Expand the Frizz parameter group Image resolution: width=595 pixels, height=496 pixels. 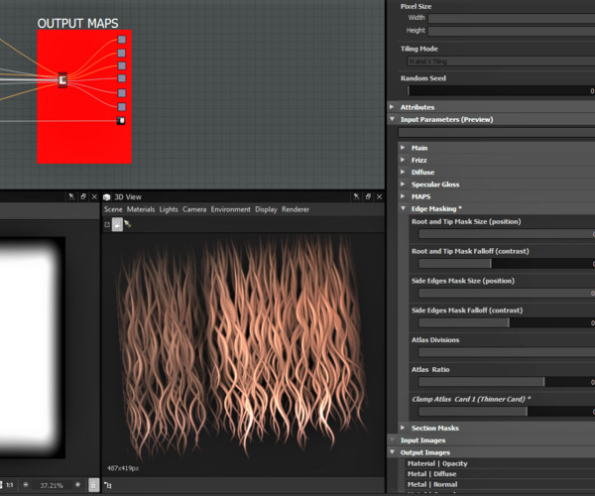403,160
